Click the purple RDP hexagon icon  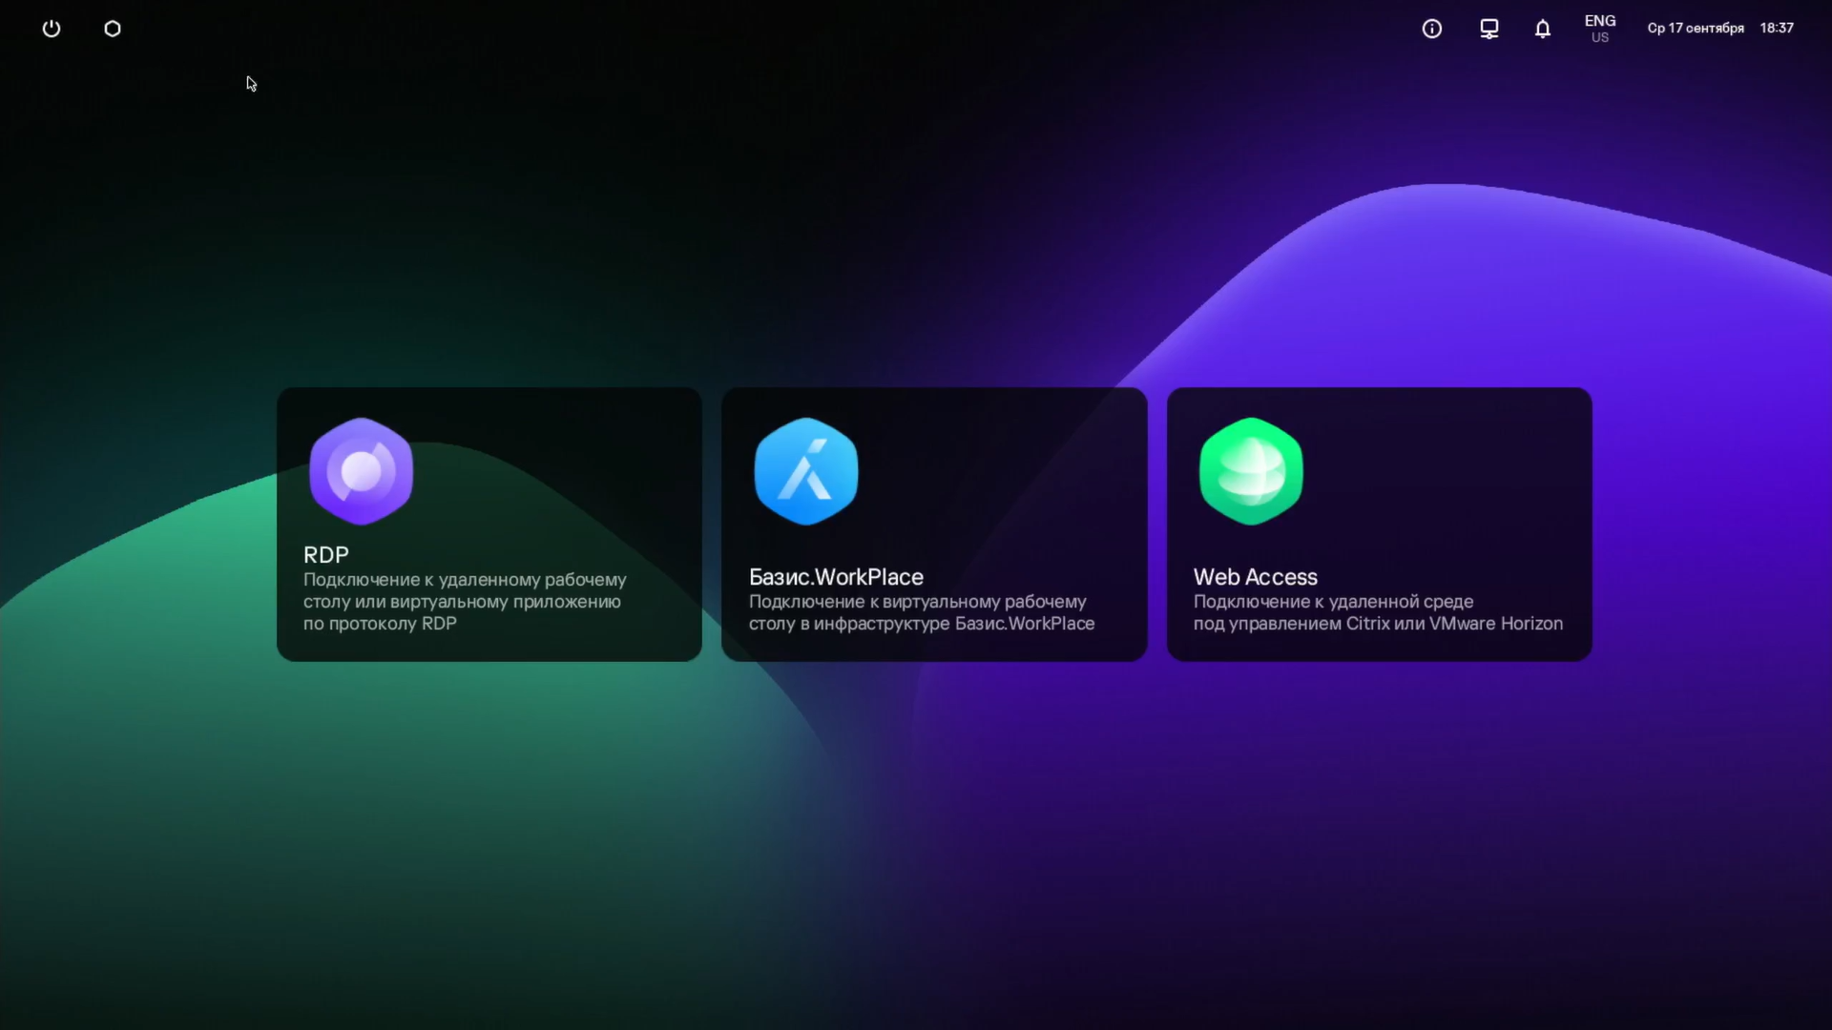click(x=362, y=471)
